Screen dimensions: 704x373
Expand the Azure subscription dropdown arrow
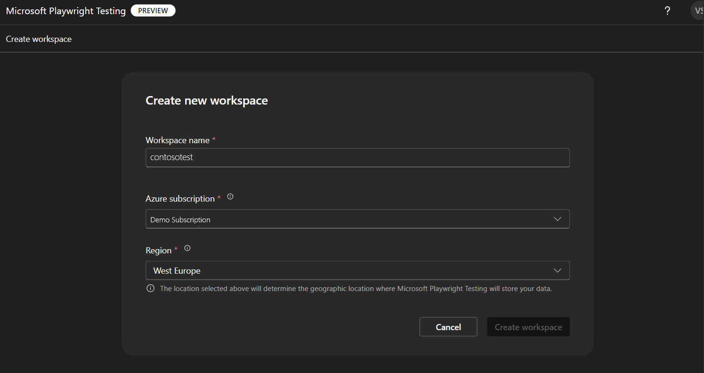[x=557, y=219]
